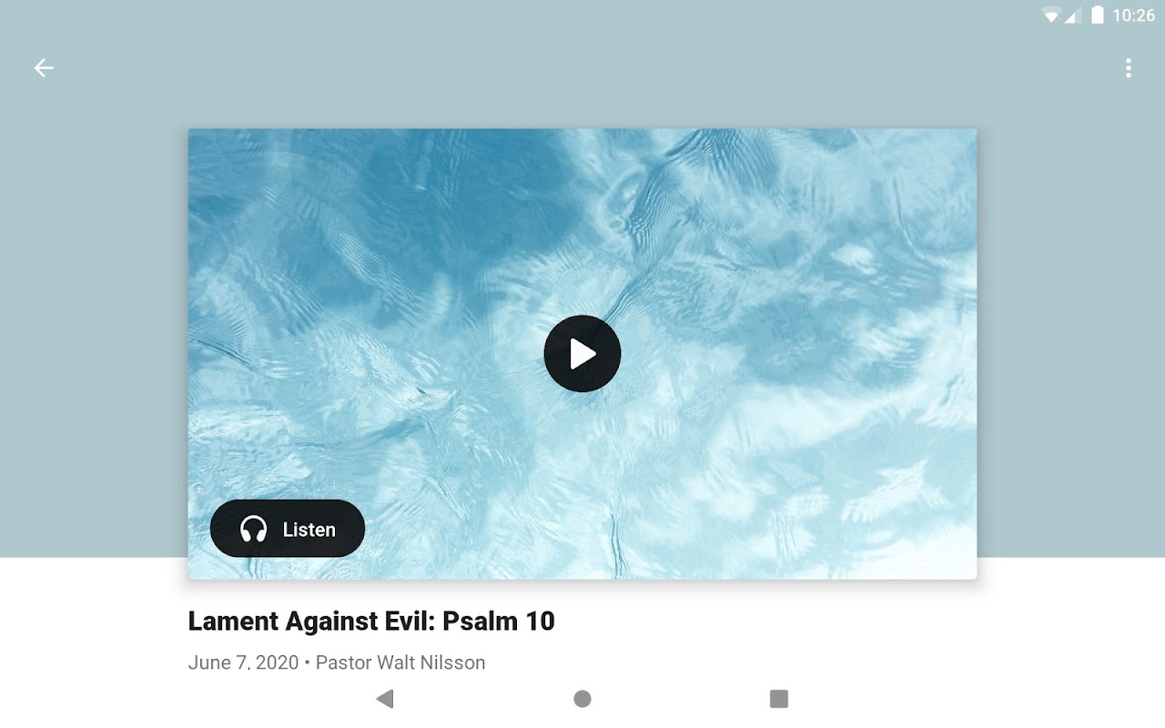The width and height of the screenshot is (1165, 728).
Task: Tap the white triangle inside play circle
Action: (x=583, y=354)
